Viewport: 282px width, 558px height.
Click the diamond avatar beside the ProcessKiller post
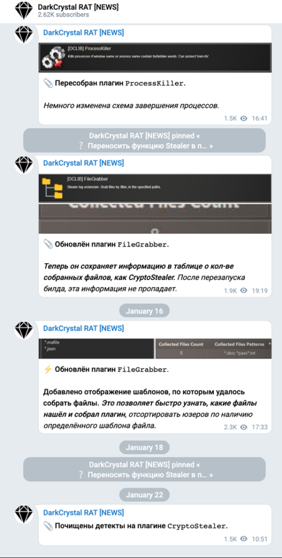coord(24,35)
